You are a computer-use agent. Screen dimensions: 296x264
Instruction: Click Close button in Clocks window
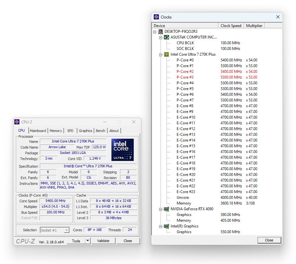click(269, 240)
